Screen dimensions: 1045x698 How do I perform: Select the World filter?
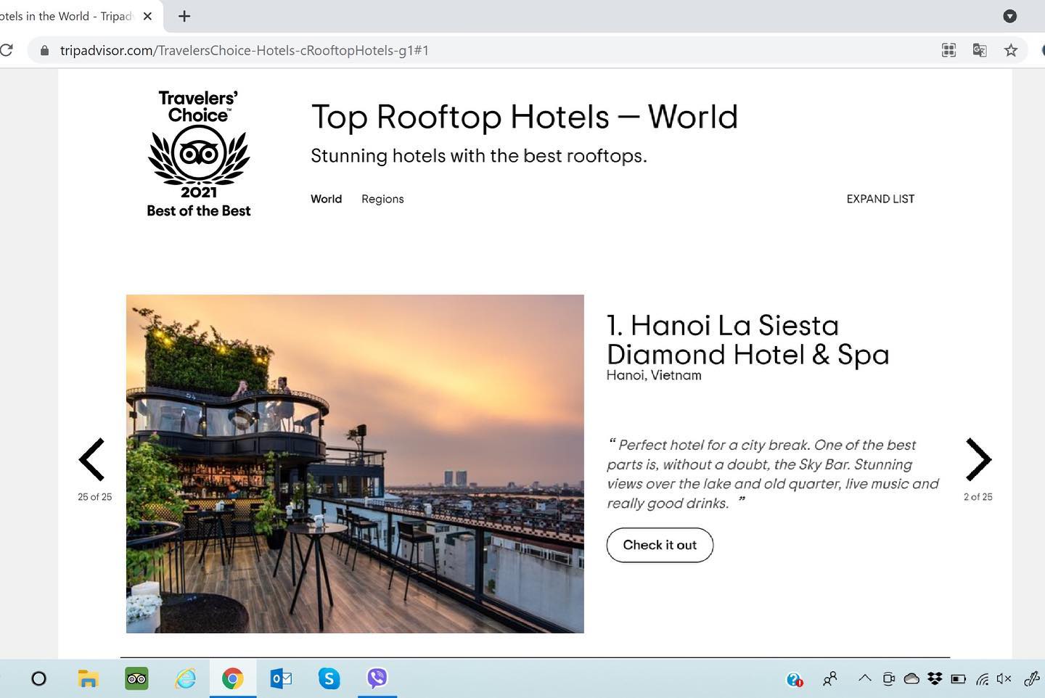[x=326, y=199]
